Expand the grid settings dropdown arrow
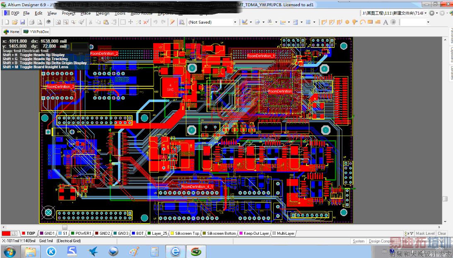Image resolution: width=453 pixels, height=258 pixels. [x=314, y=22]
